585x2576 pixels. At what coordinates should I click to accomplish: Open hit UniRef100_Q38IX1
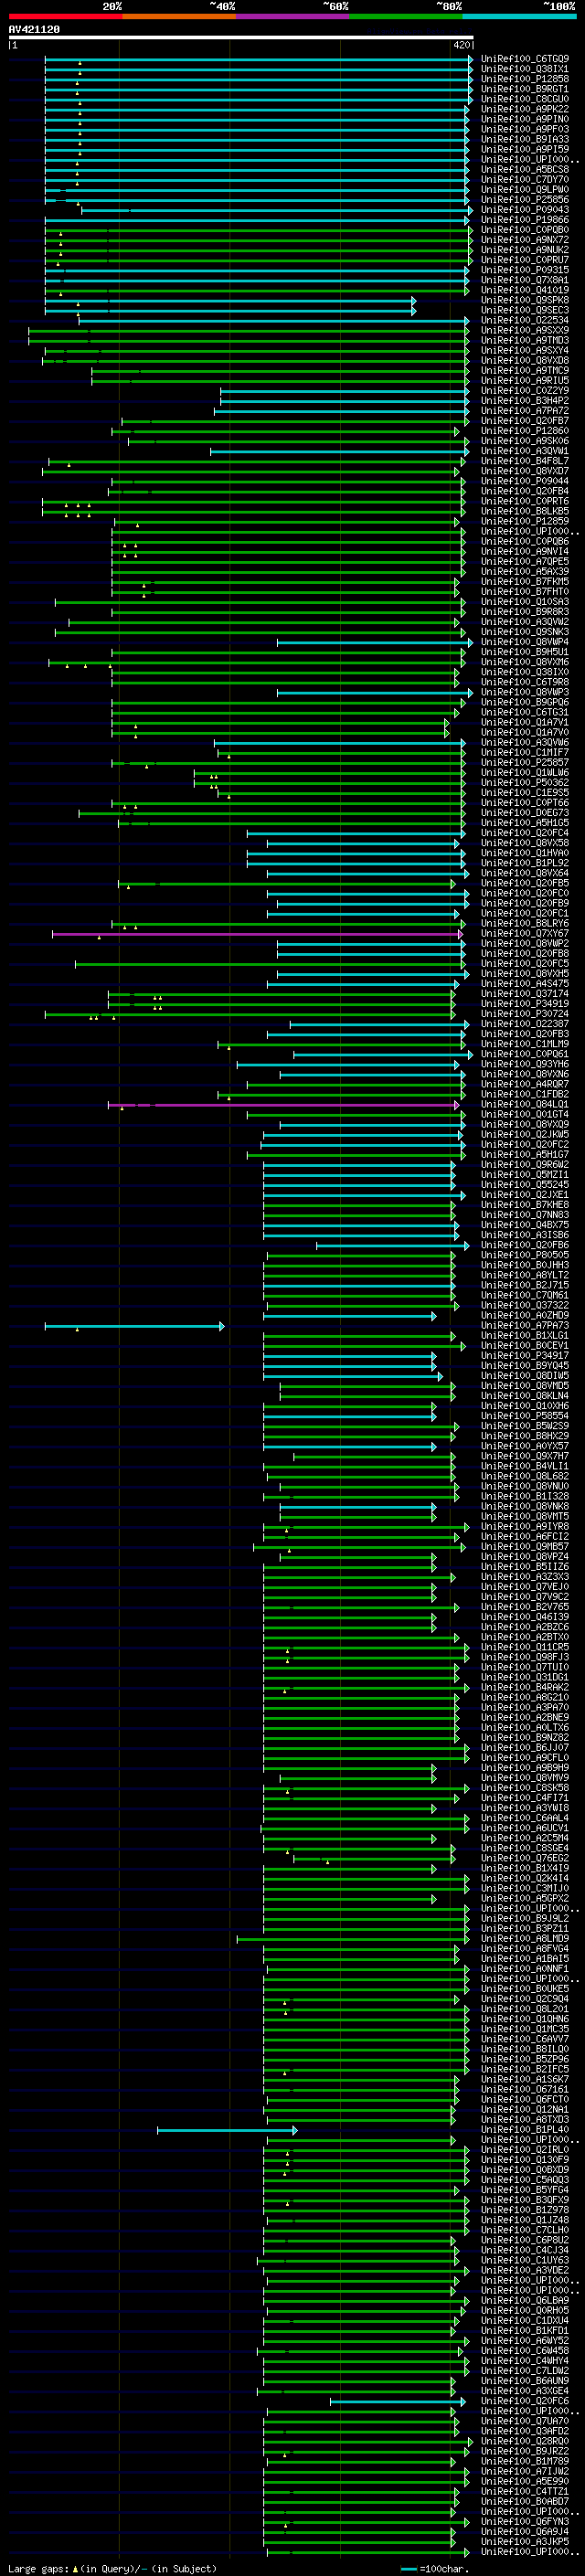click(525, 69)
